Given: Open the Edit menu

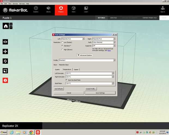Looking at the screenshot, I should pos(6,4).
